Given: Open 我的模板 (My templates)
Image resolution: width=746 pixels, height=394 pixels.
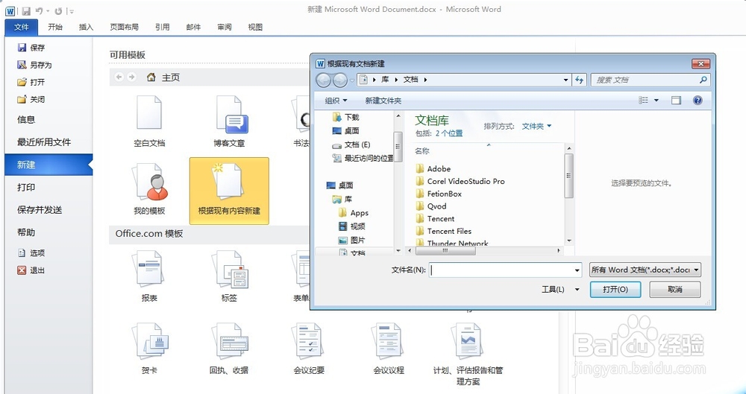Looking at the screenshot, I should pos(149,189).
